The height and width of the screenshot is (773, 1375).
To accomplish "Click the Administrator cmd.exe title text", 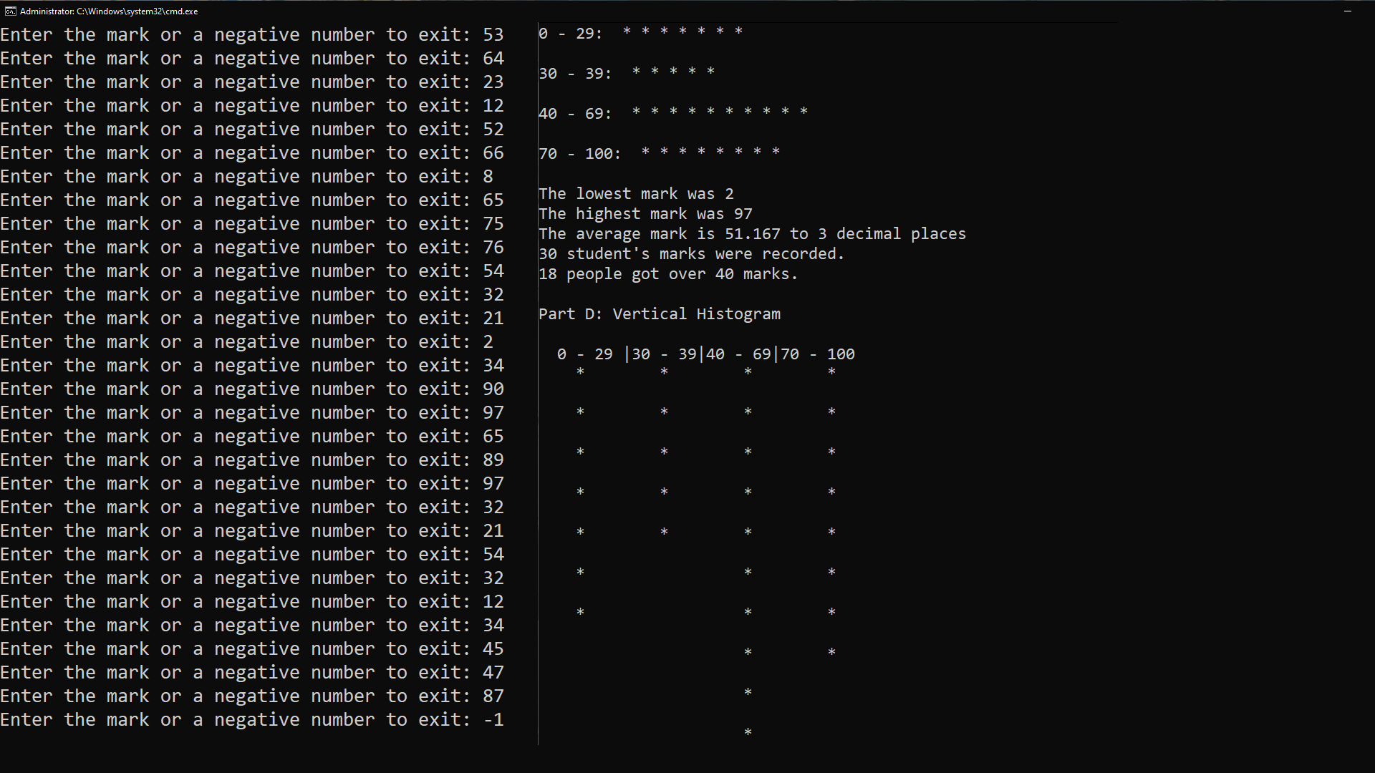I will [109, 11].
